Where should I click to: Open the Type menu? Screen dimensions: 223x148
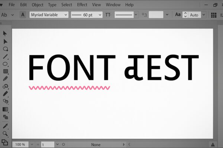point(52,5)
